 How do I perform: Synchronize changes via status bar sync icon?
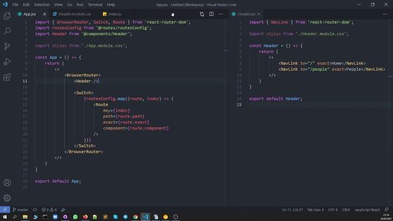(x=35, y=209)
